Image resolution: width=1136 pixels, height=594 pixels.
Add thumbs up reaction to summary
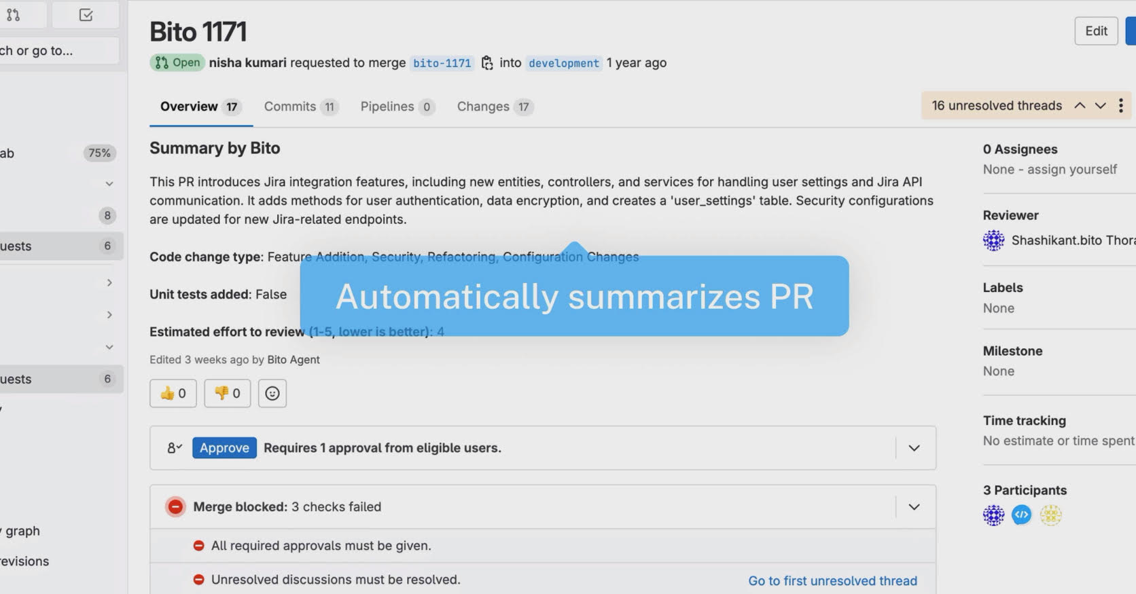pyautogui.click(x=173, y=393)
